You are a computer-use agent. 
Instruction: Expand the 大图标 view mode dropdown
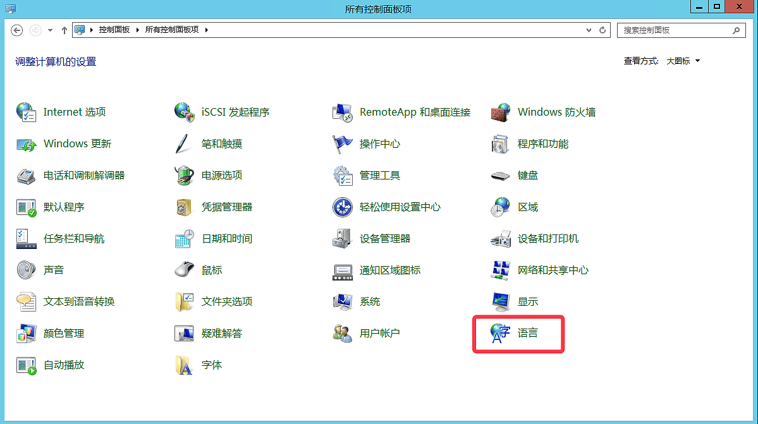683,61
